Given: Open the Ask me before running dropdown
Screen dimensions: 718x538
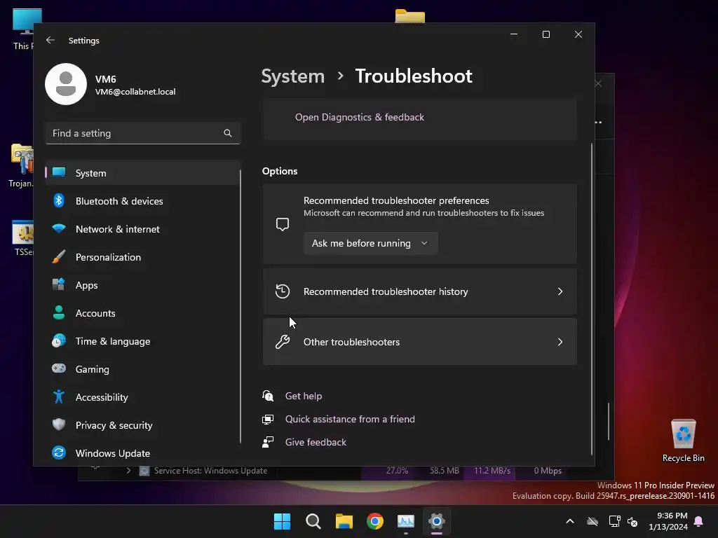Looking at the screenshot, I should [370, 243].
